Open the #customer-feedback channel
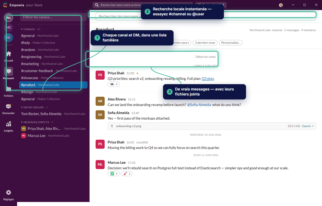This screenshot has height=206, width=322. [x=53, y=71]
